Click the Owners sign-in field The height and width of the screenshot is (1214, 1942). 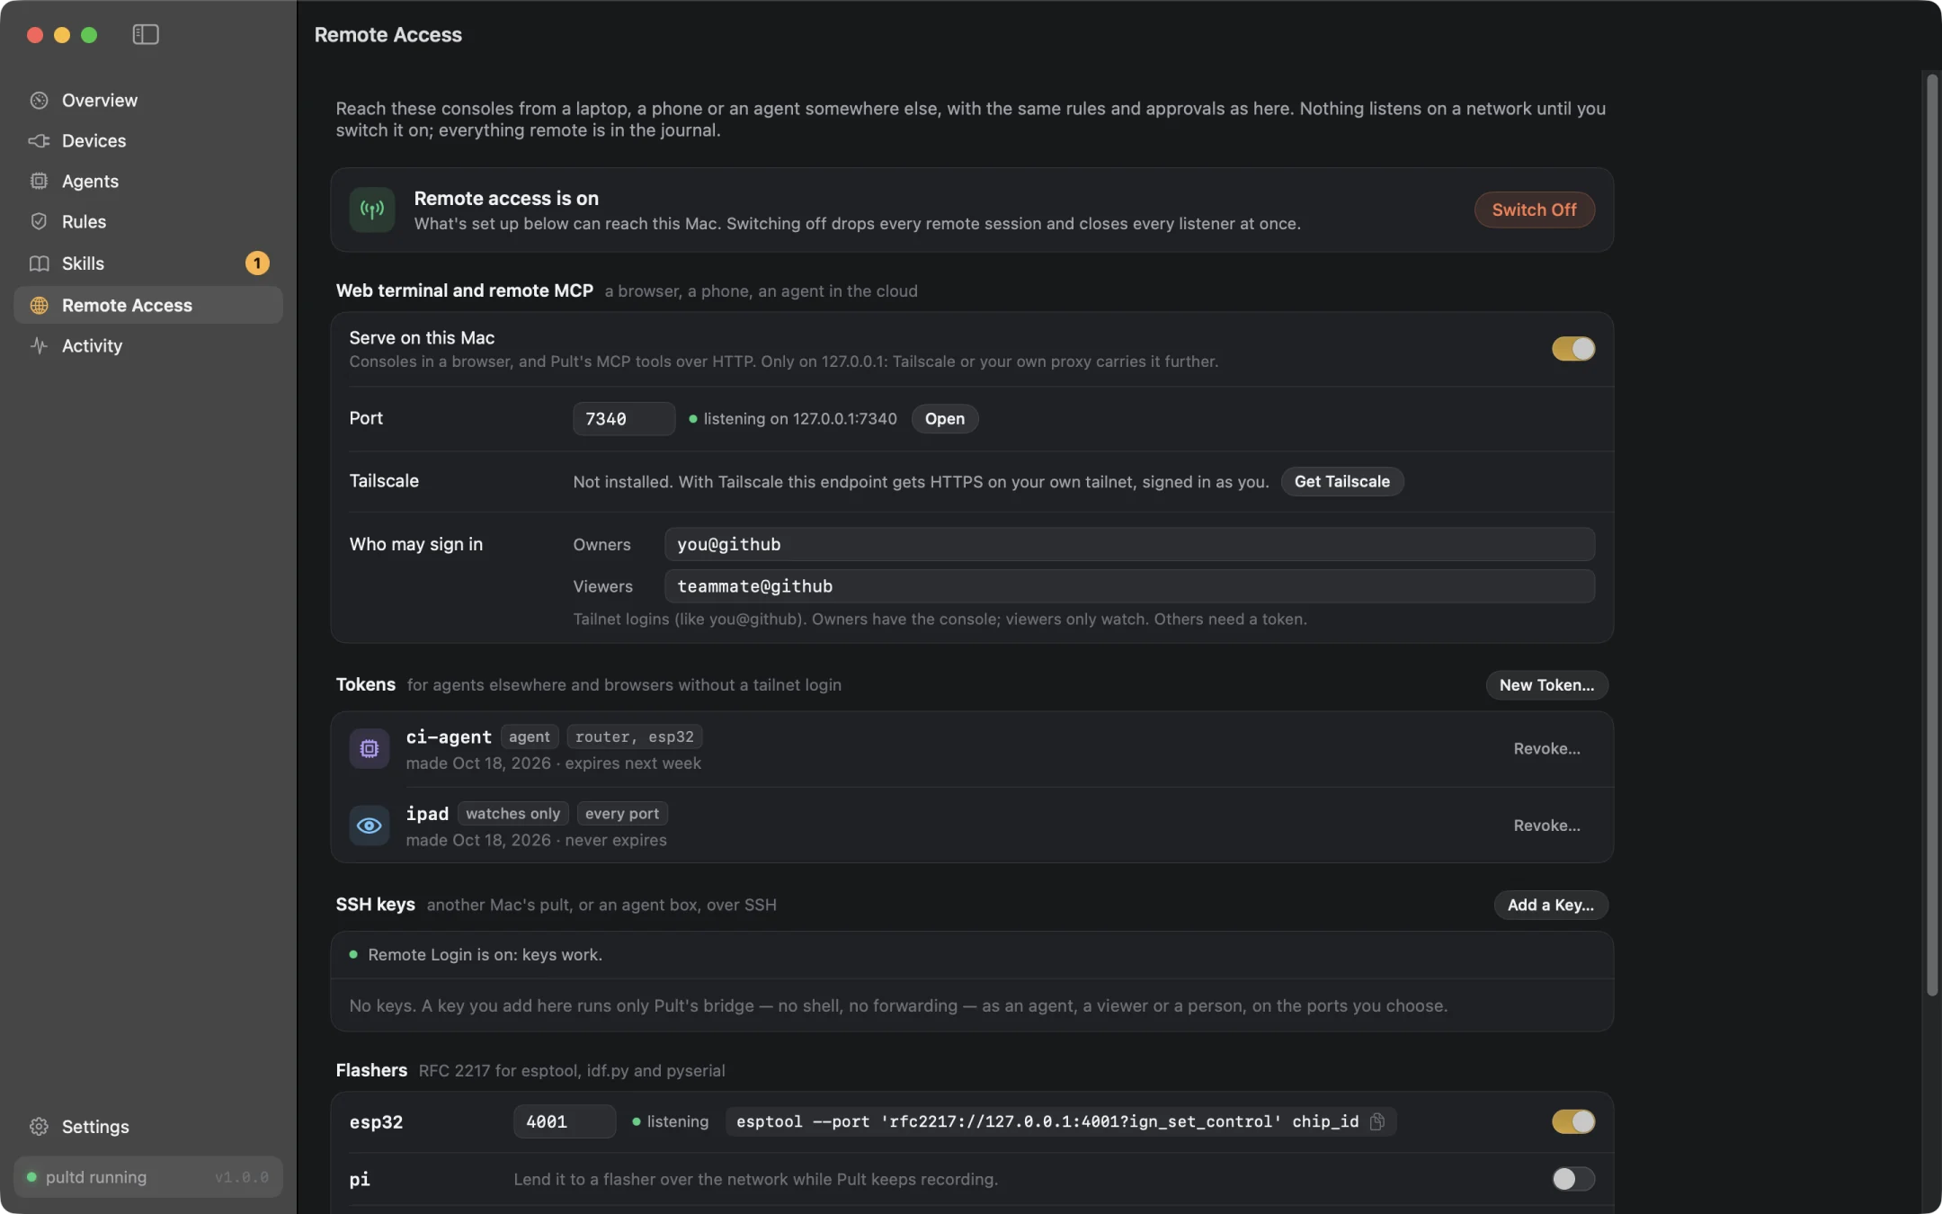1129,544
